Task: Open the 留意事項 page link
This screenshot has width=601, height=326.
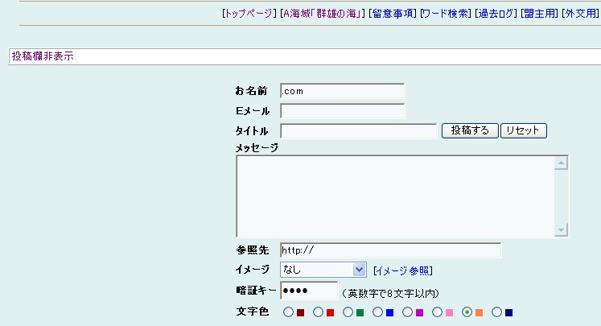Action: [x=392, y=14]
